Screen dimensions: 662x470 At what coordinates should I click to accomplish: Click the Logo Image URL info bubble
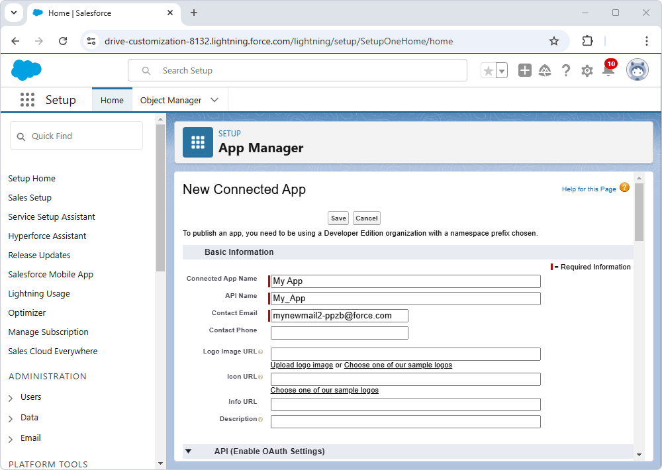pyautogui.click(x=261, y=352)
